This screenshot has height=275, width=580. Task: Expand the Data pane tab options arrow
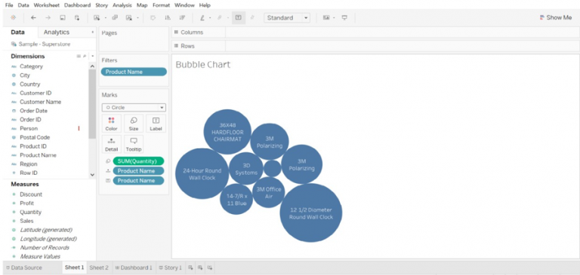pyautogui.click(x=92, y=32)
